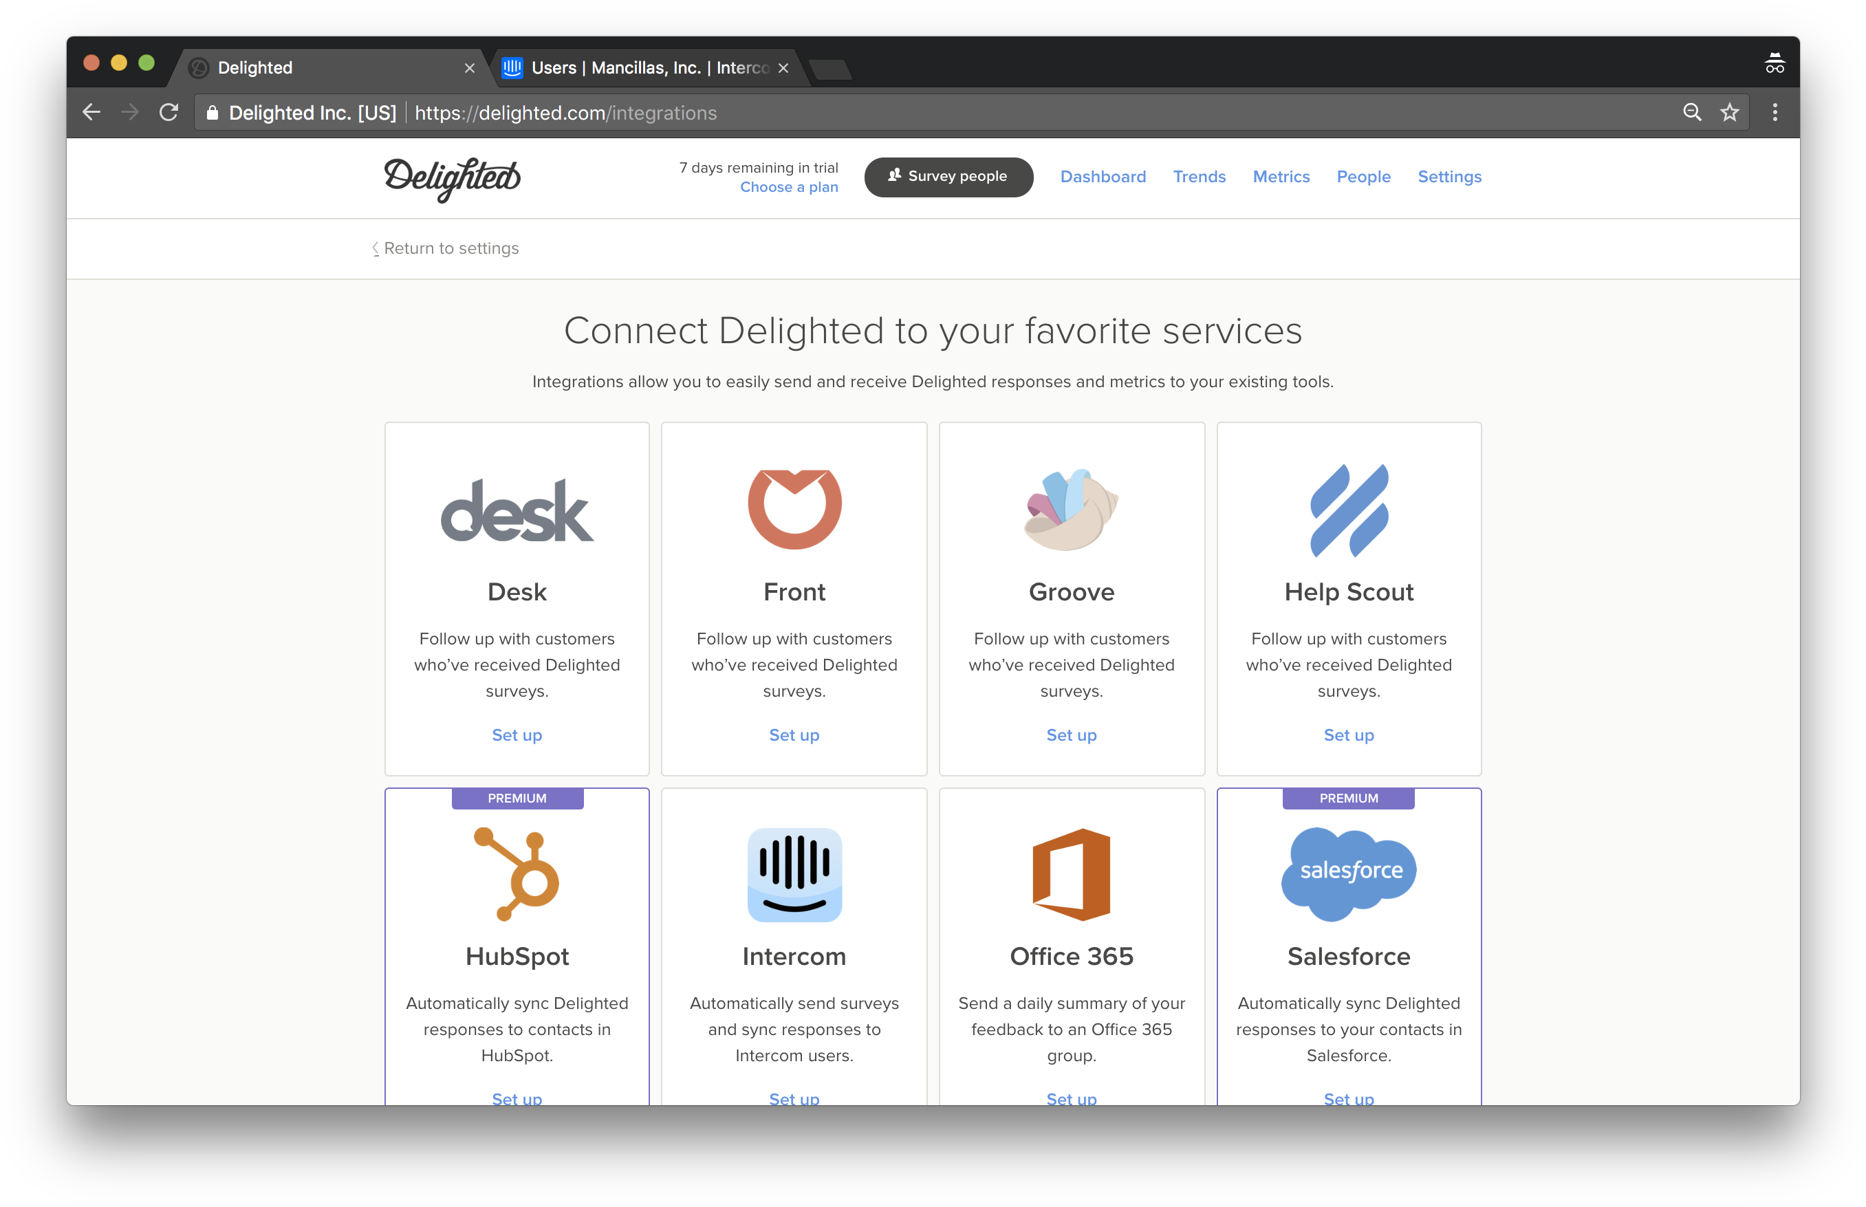This screenshot has height=1207, width=1866.
Task: Click the Intercom card title
Action: click(x=794, y=955)
